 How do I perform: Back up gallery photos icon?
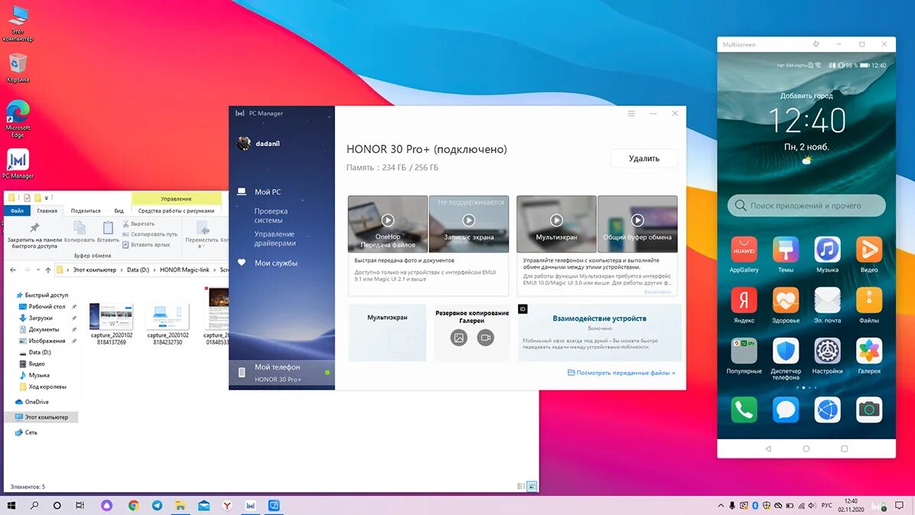click(x=459, y=337)
